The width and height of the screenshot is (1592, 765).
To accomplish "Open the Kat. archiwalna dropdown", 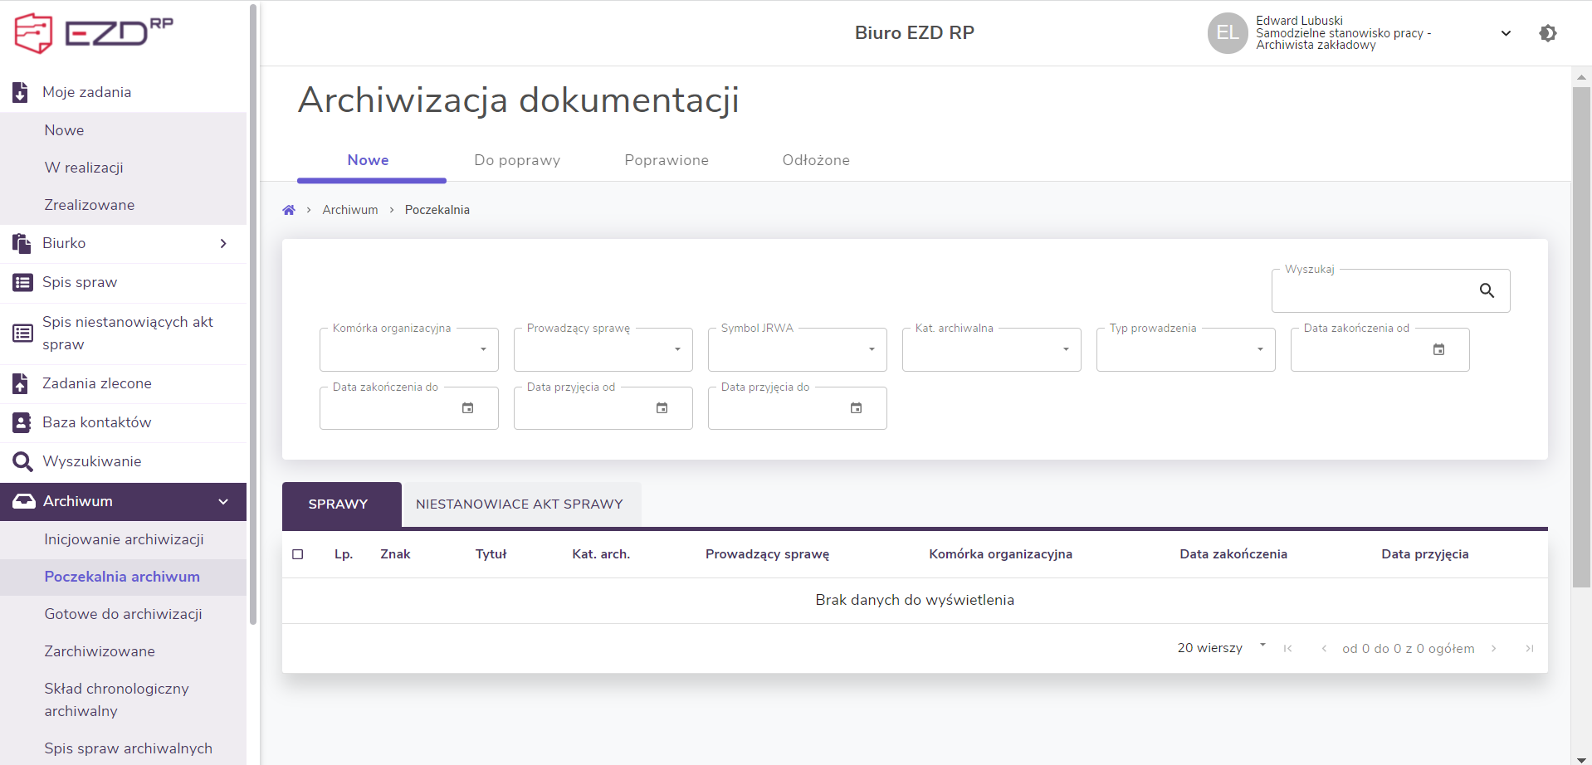I will coord(1066,349).
